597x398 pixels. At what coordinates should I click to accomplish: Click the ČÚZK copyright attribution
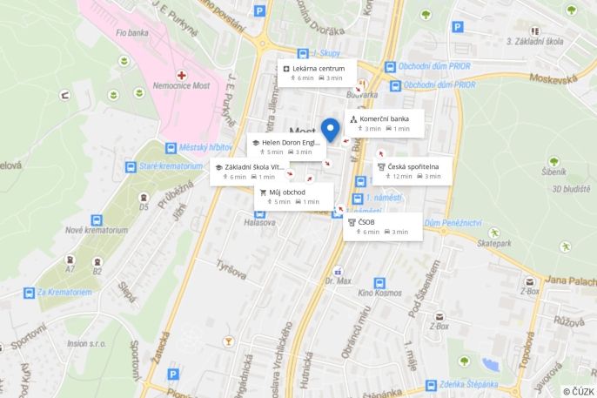579,392
